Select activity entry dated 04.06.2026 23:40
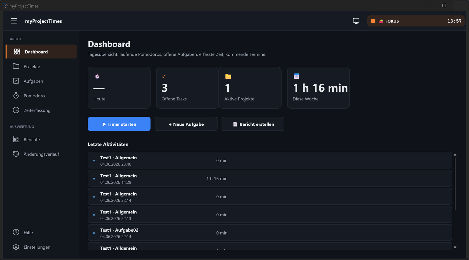The height and width of the screenshot is (260, 469). (270, 160)
